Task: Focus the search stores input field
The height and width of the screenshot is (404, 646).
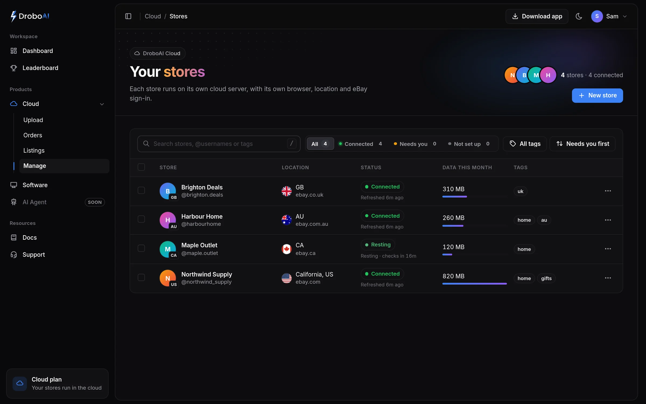Action: click(x=219, y=144)
